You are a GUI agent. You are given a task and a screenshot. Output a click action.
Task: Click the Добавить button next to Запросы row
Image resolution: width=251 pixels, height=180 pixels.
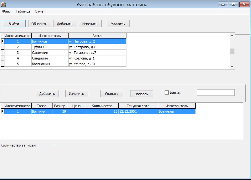47,94
